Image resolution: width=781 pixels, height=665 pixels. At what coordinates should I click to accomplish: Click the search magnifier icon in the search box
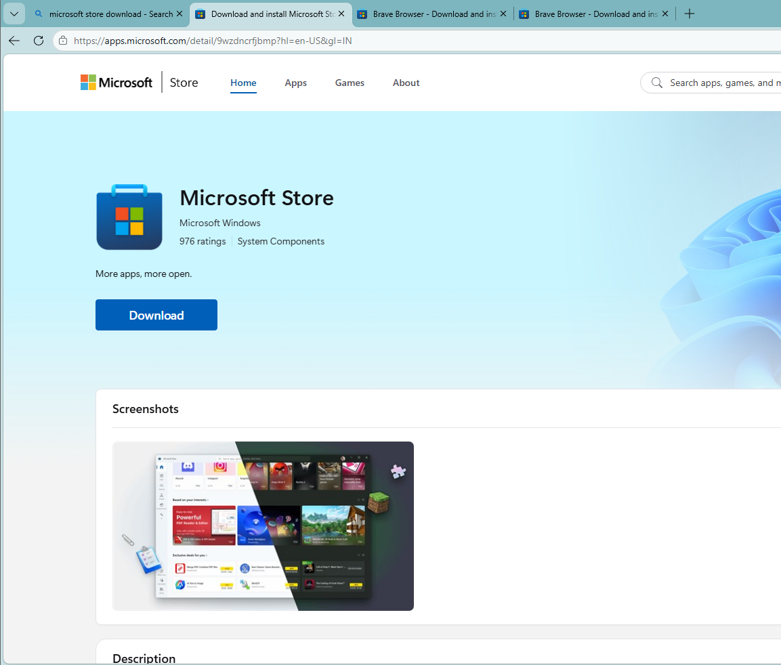click(656, 82)
